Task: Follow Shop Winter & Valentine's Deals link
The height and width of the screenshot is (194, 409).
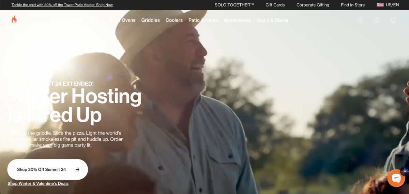Action: [x=38, y=183]
